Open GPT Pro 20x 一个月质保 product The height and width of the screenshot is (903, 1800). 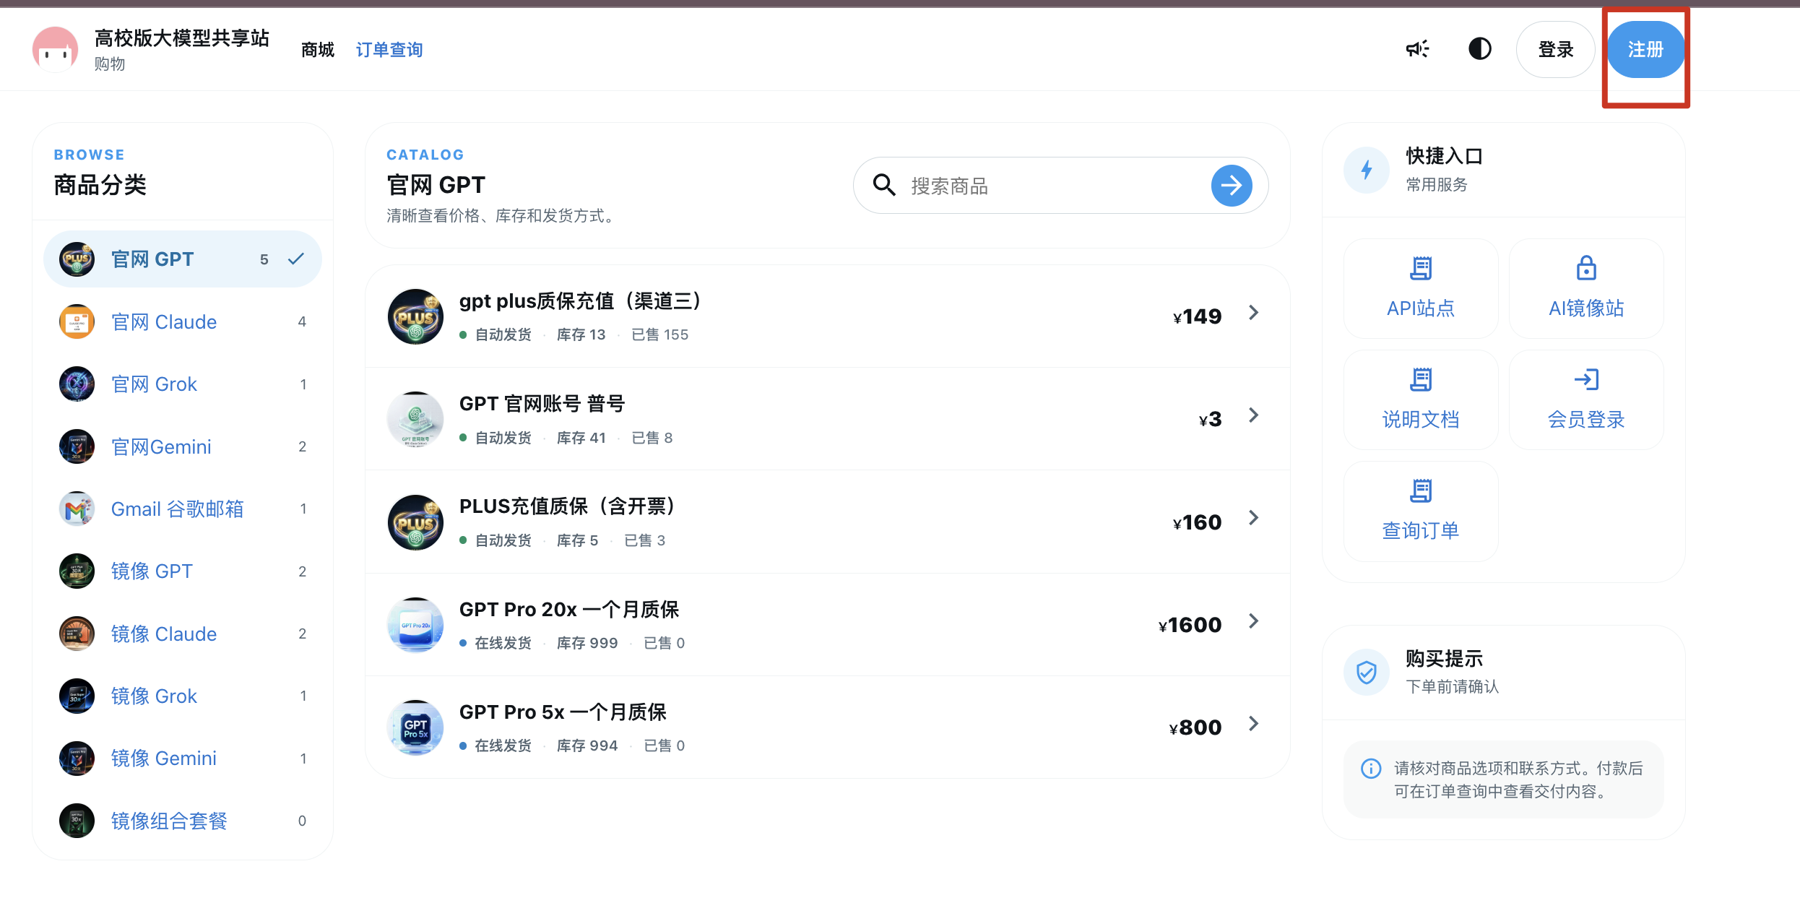(828, 625)
